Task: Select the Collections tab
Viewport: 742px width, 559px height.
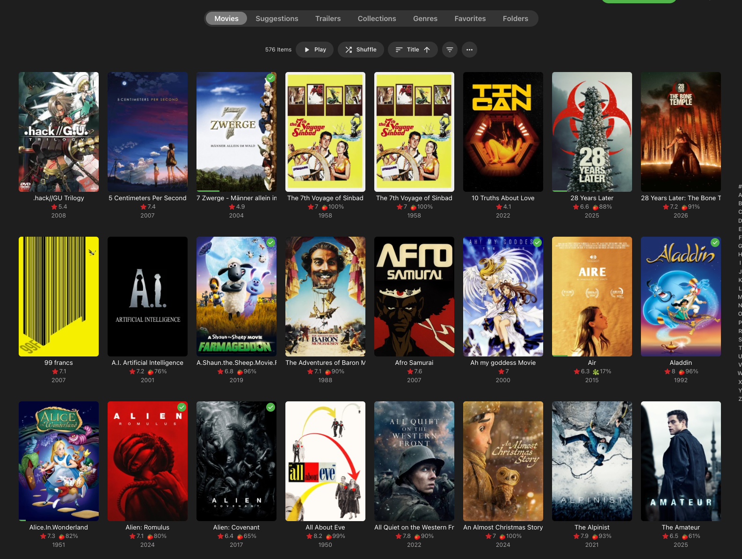Action: pyautogui.click(x=377, y=19)
